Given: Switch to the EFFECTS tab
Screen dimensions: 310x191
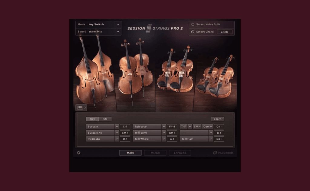Looking at the screenshot, I should click(x=180, y=153).
